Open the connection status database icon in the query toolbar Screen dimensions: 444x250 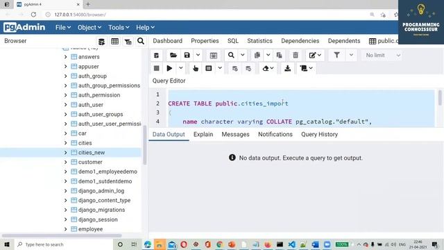point(156,56)
